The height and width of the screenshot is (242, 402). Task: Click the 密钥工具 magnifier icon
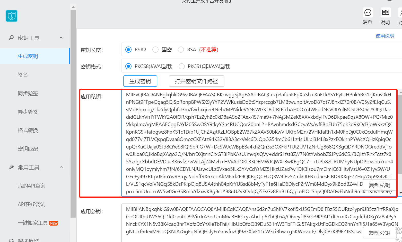coord(11,38)
